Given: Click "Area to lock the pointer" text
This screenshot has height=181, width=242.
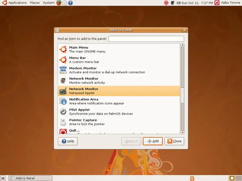Looking at the screenshot, I should pyautogui.click(x=87, y=124).
